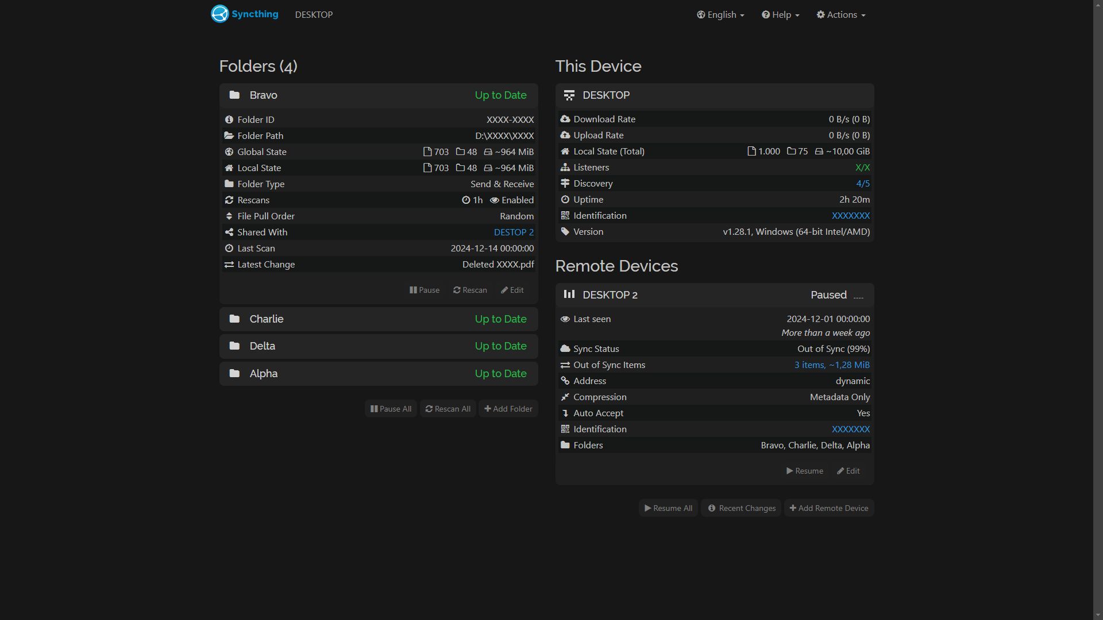Collapse the Bravo folder panel
The image size is (1103, 620).
pos(379,95)
